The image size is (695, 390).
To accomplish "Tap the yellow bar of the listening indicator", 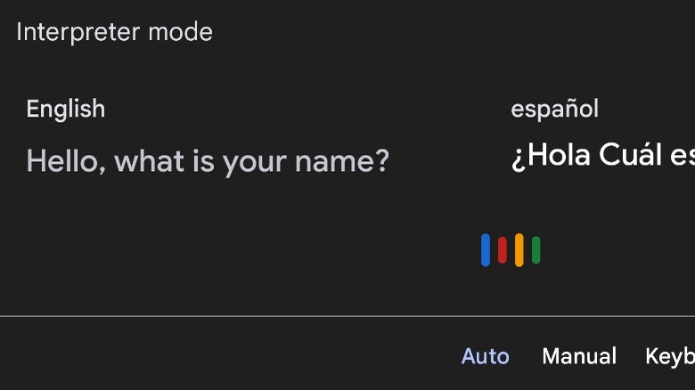I will 519,250.
